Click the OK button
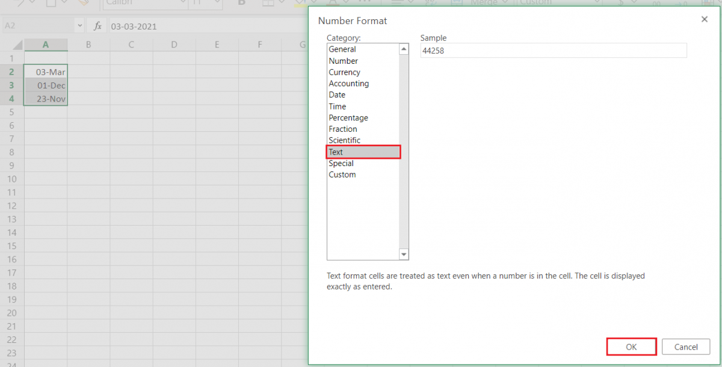Screen dimensions: 722x367 631,347
